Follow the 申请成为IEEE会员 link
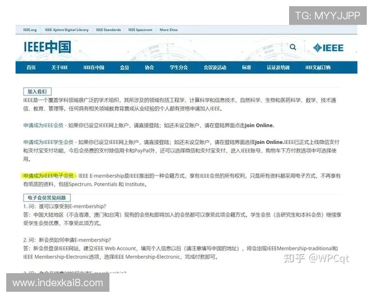 click(x=44, y=125)
